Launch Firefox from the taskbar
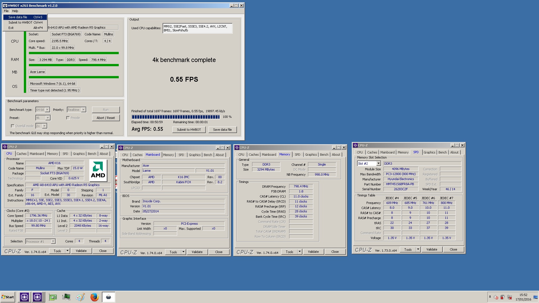The height and width of the screenshot is (303, 539). (94, 297)
